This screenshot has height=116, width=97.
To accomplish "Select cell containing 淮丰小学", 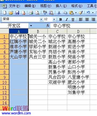I will 19,47.
